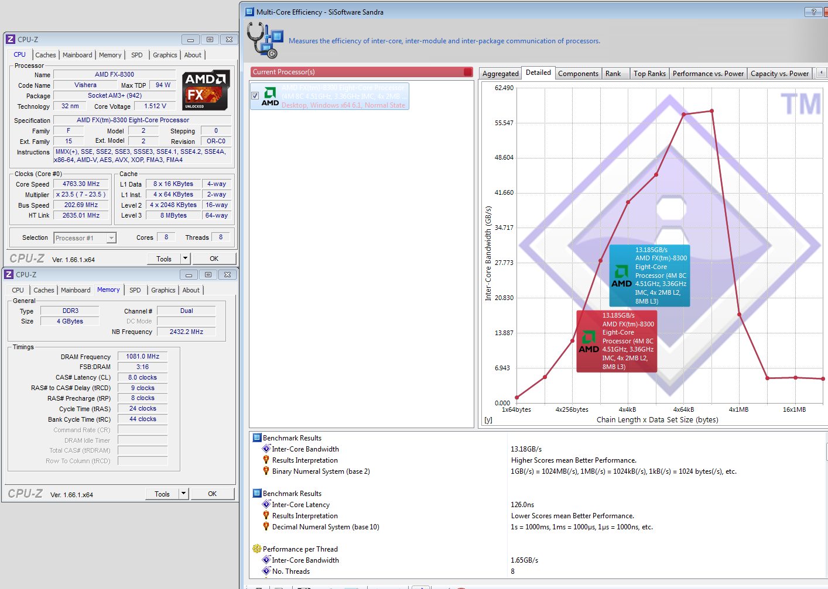828x589 pixels.
Task: Open SPD tab in CPU-Z processor-info window
Action: tap(137, 55)
